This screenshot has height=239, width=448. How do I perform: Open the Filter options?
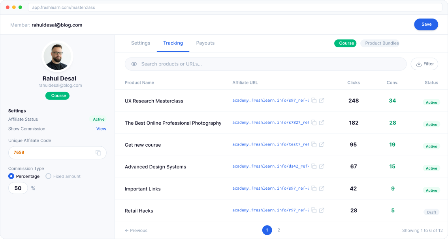point(424,63)
